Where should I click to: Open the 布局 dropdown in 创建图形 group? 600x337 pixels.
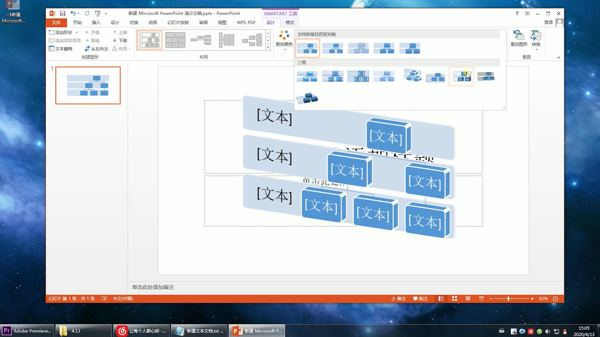pos(122,49)
